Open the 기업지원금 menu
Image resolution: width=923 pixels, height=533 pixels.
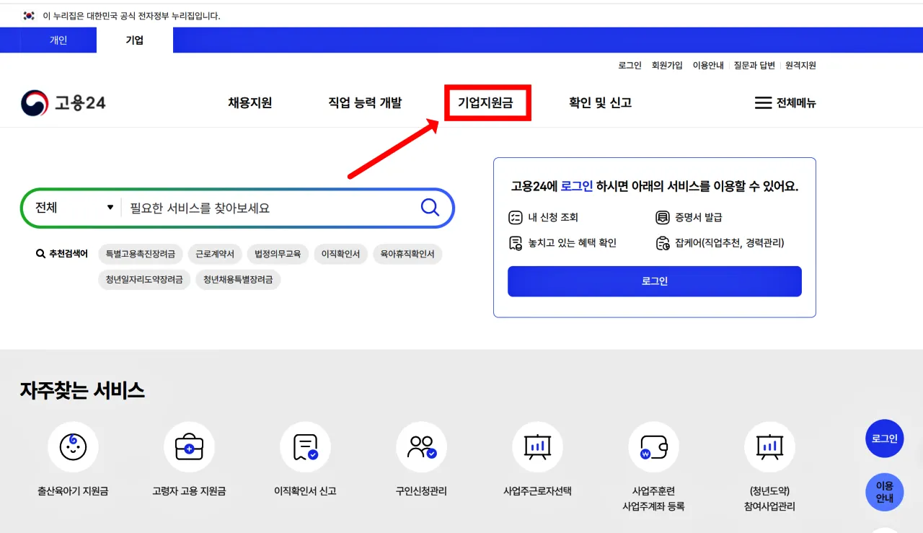coord(488,102)
